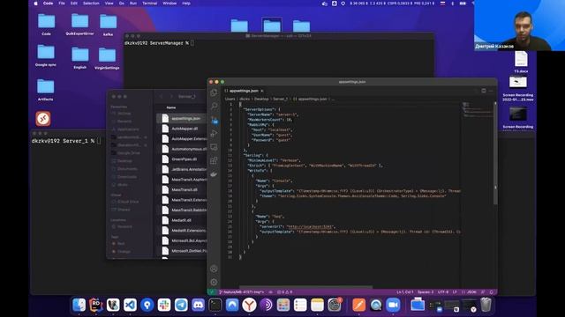Screen dimensions: 565x317
Task: Go back in the Finder window toolbar
Action: click(x=161, y=96)
